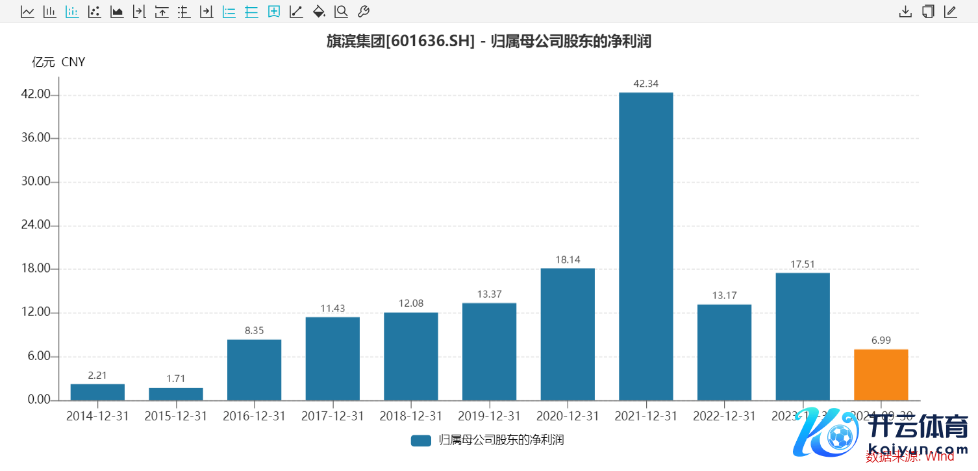Screen dimensions: 978x471
Task: Choose the scatter plot chart icon
Action: coord(94,12)
